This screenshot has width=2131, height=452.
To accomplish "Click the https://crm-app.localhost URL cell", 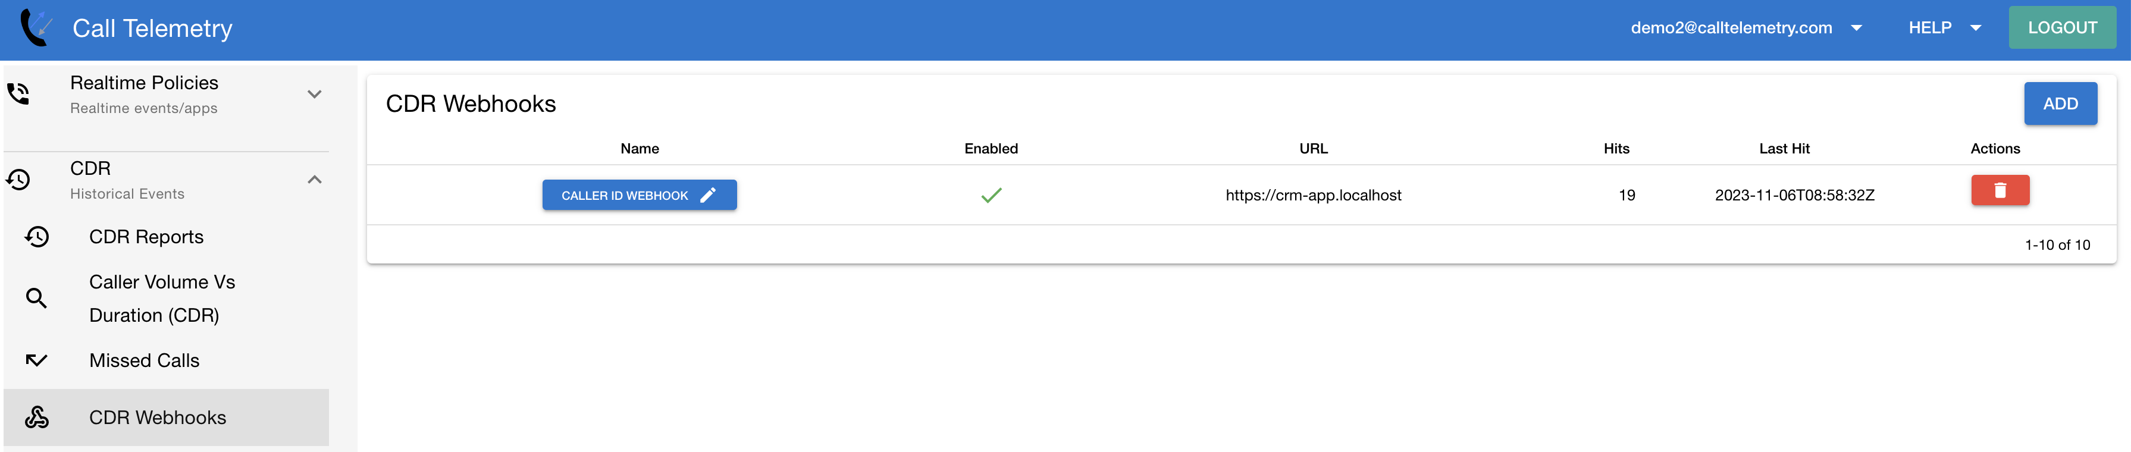I will (1313, 196).
